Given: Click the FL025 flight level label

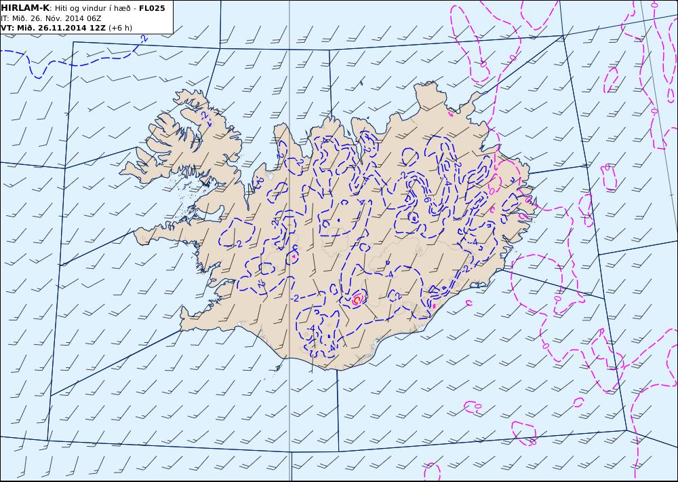Looking at the screenshot, I should (x=152, y=8).
